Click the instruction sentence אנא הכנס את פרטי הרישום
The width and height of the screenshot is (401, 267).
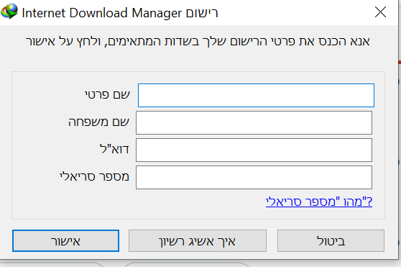pos(198,41)
